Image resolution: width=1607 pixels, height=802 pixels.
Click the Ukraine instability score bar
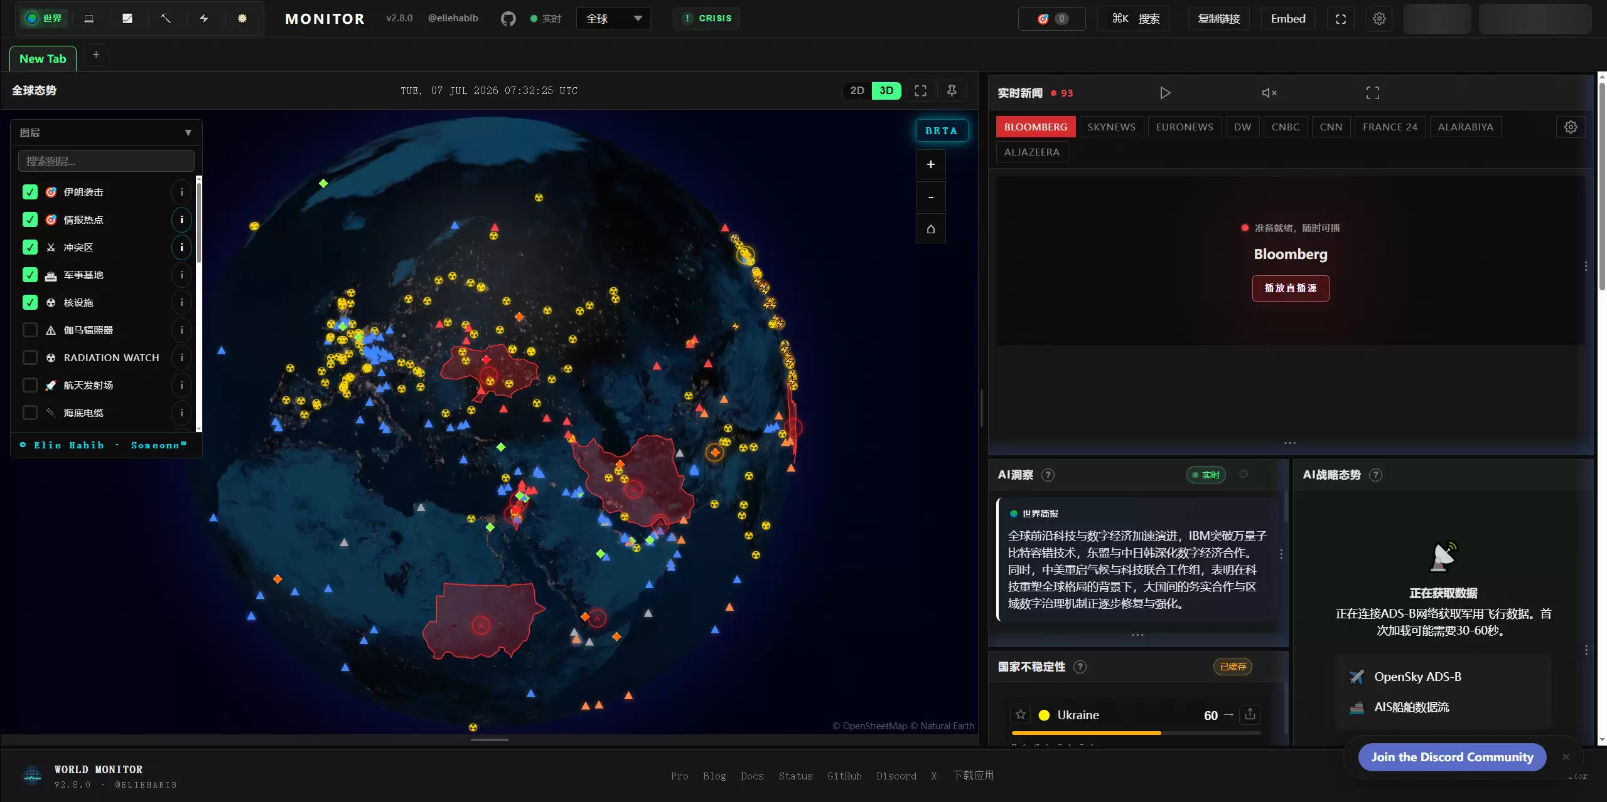coord(1136,733)
